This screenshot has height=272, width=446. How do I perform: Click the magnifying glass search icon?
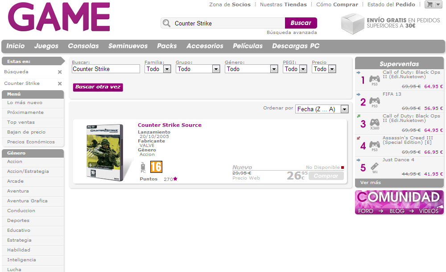pyautogui.click(x=167, y=23)
